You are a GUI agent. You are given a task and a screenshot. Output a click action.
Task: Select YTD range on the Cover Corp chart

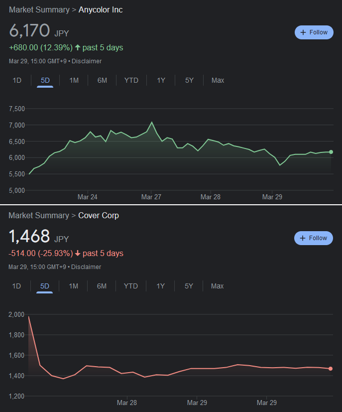coord(130,286)
